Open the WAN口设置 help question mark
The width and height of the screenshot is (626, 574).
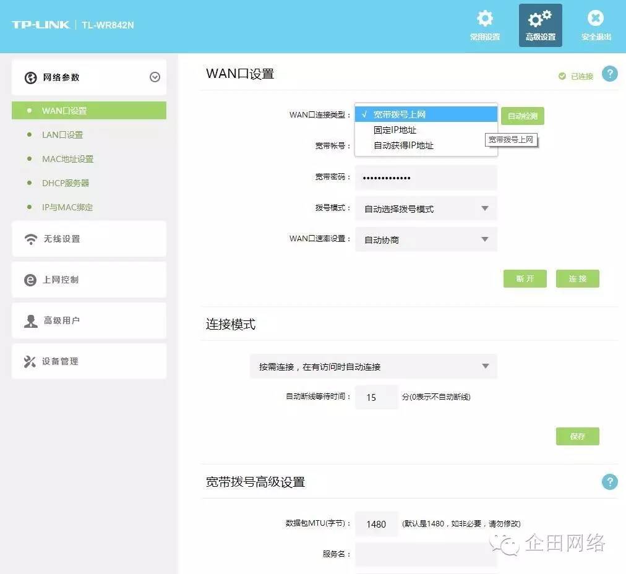tap(610, 74)
